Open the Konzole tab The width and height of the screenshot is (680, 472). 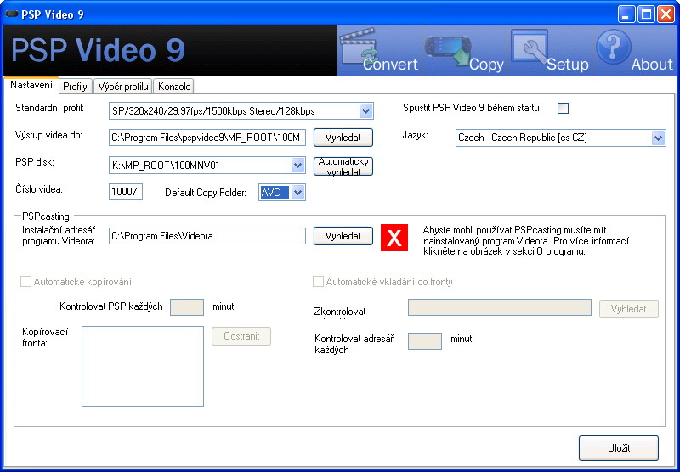174,87
